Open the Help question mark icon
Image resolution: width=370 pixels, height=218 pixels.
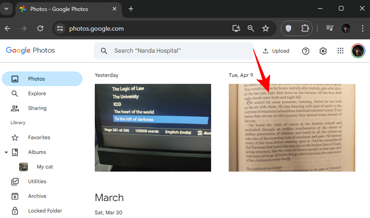coord(305,51)
